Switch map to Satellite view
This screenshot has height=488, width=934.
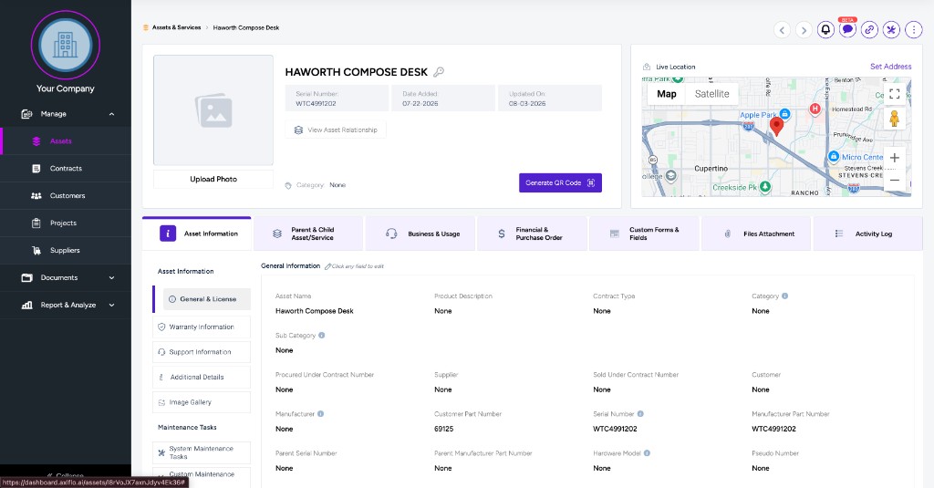click(x=711, y=94)
